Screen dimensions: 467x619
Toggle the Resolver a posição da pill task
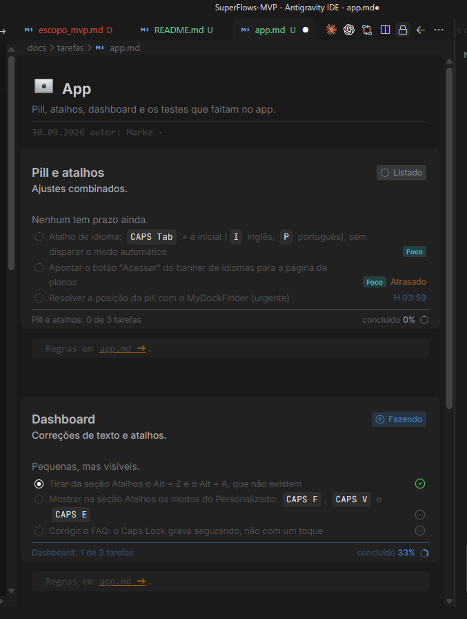[39, 298]
